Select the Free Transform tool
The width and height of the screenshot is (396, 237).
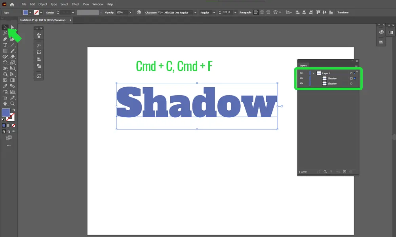(12, 68)
